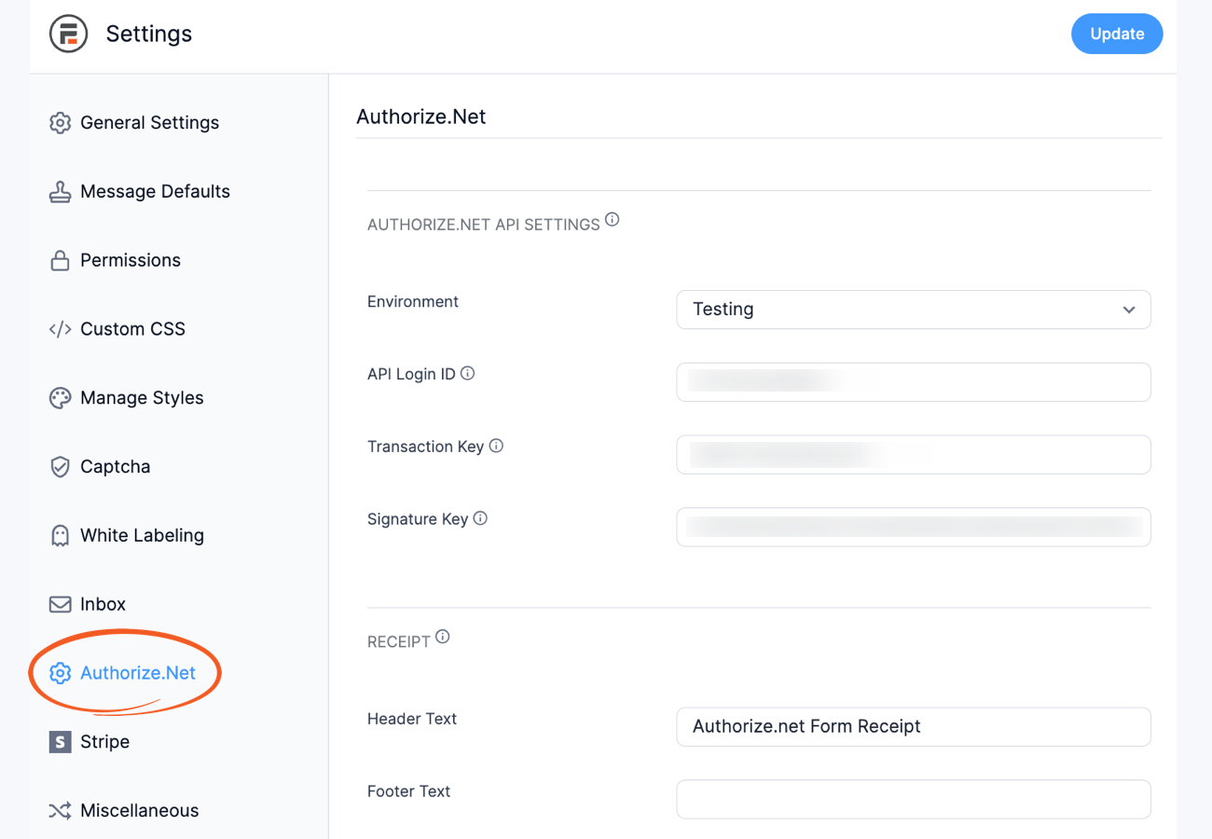The image size is (1212, 839).
Task: Select Manage Styles in sidebar
Action: 126,398
